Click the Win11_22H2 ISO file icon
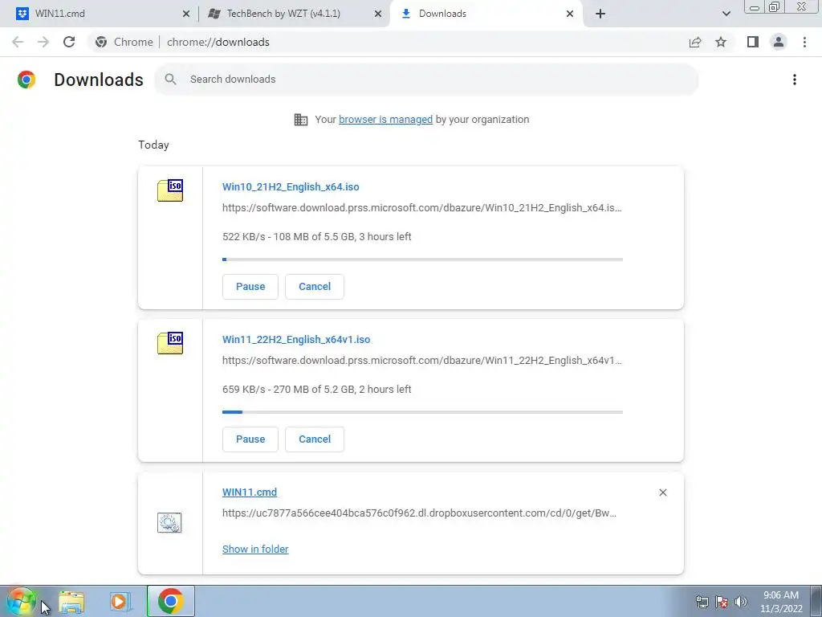This screenshot has height=617, width=822. (170, 343)
